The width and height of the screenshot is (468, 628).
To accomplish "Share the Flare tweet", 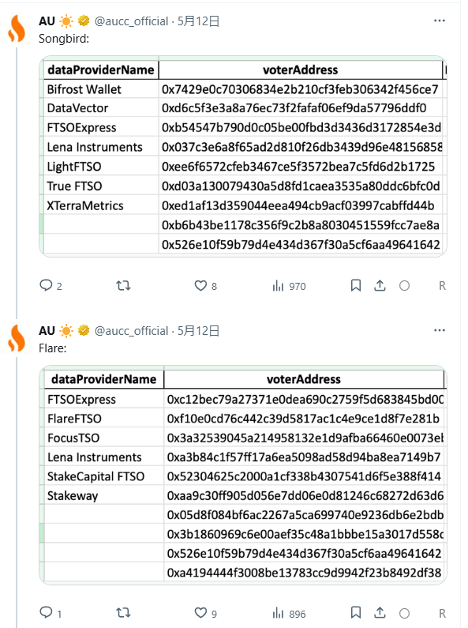I will click(x=380, y=613).
